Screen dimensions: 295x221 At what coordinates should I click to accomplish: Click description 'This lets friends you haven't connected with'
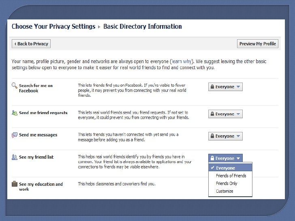128,137
